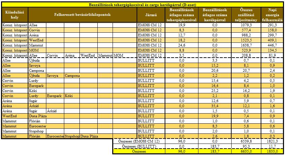Select the energy value 446,7

click(x=272, y=45)
